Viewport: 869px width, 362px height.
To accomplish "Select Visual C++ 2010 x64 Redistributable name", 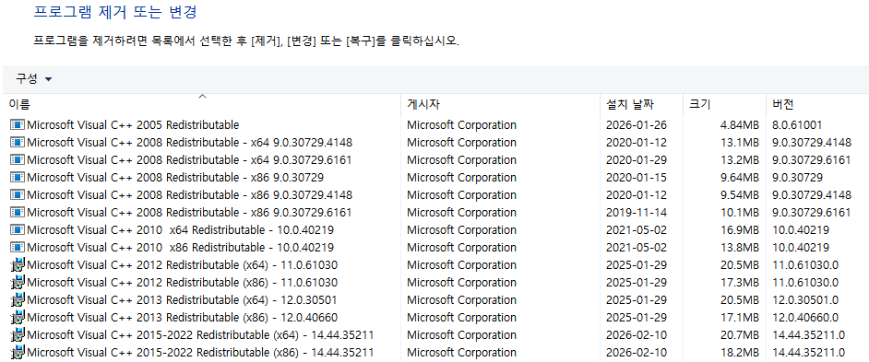I will point(180,229).
